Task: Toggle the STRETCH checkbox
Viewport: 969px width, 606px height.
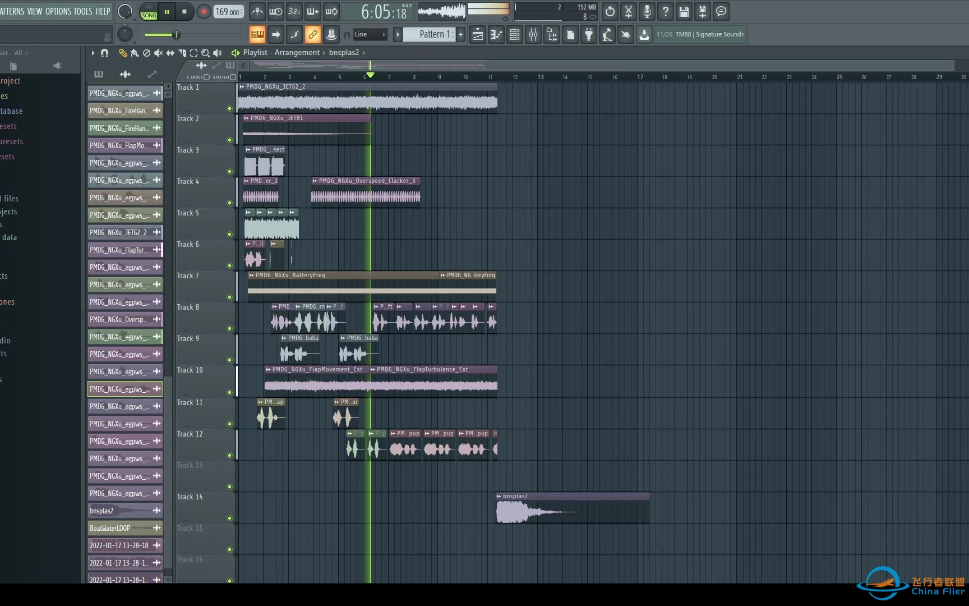Action: (233, 77)
